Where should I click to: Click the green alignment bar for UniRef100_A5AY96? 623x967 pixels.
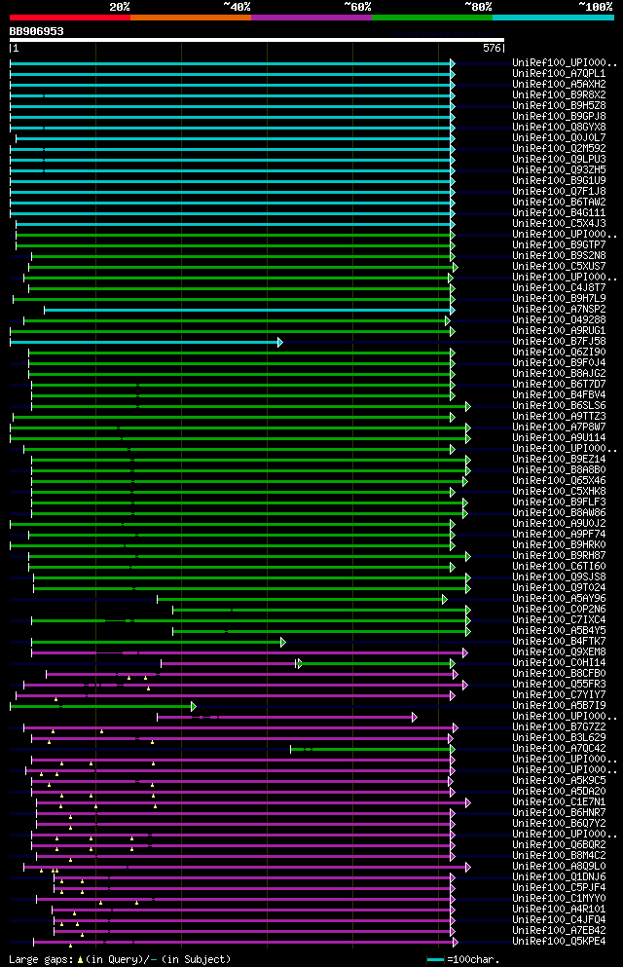300,600
